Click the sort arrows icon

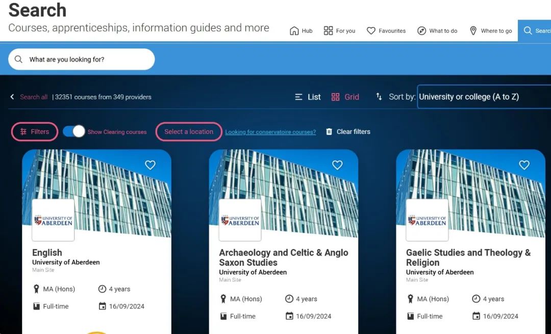point(379,96)
